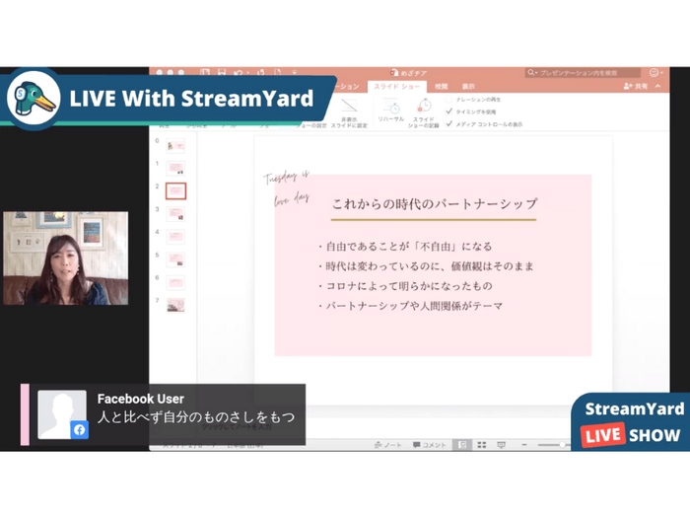Open the Slide Show (スライドショー) ribbon tab
690x518 pixels.
coord(397,87)
